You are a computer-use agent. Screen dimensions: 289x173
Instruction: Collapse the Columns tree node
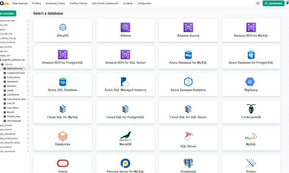2,64
